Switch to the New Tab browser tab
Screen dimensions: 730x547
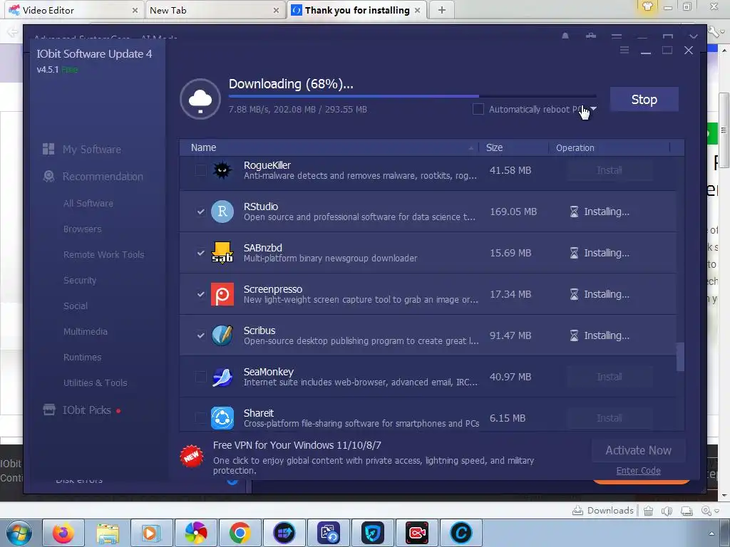(214, 10)
